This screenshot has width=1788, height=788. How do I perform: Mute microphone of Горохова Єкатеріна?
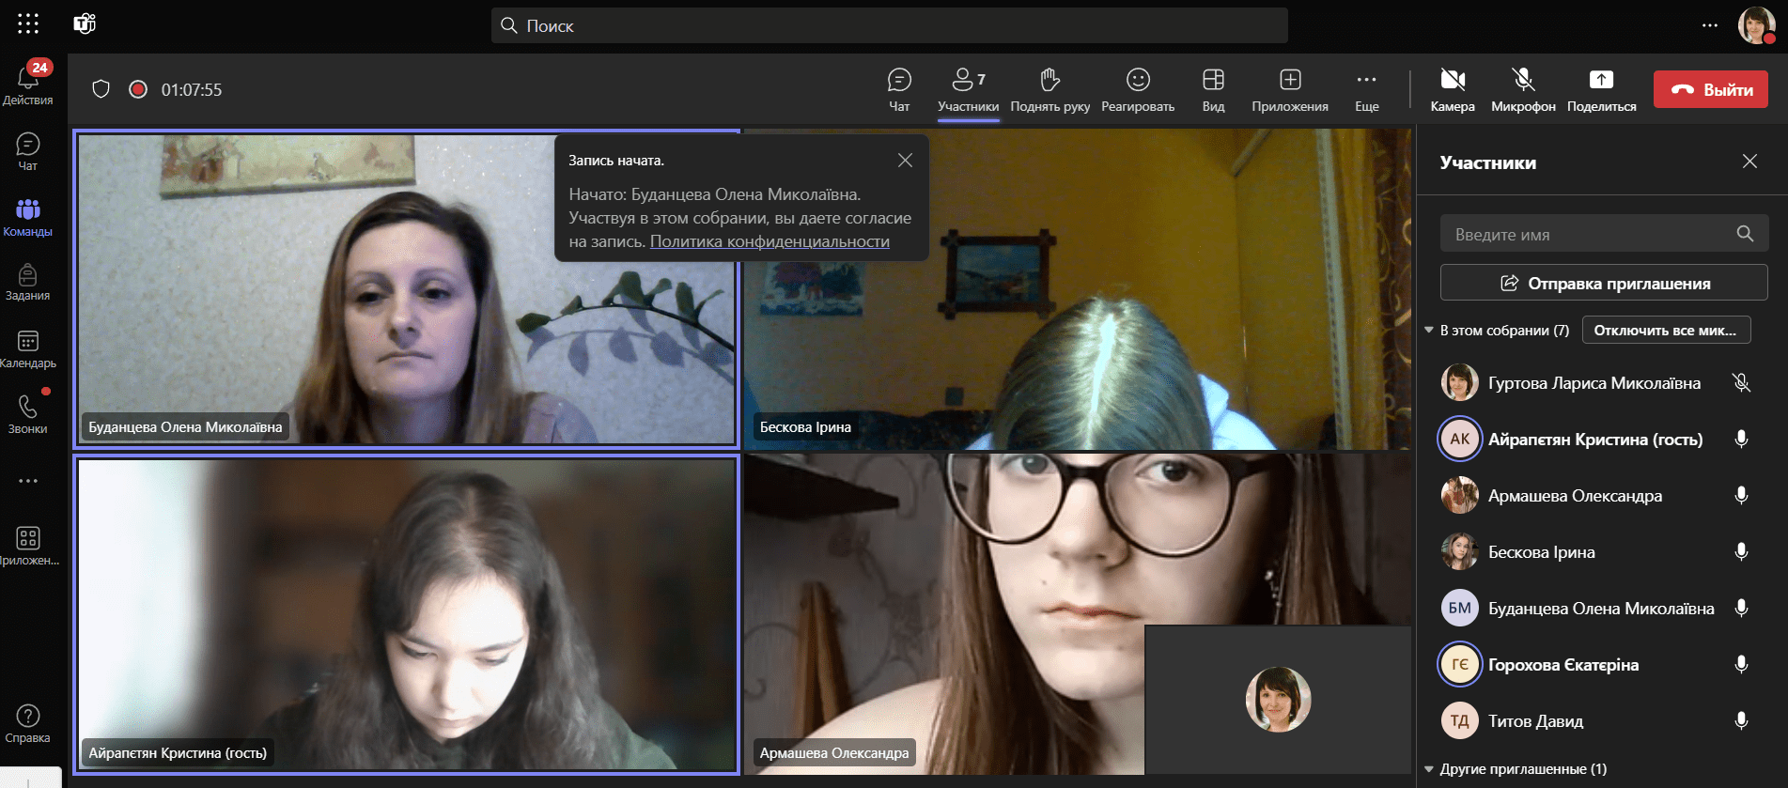point(1741,665)
